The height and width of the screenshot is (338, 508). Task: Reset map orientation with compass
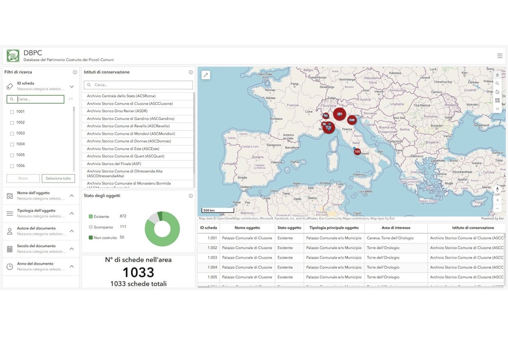(498, 189)
